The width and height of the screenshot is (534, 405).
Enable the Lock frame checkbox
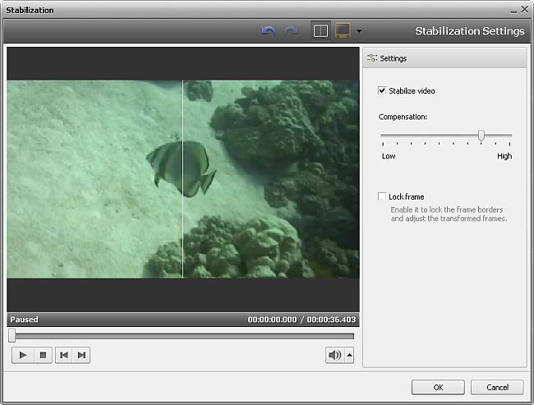(x=382, y=196)
